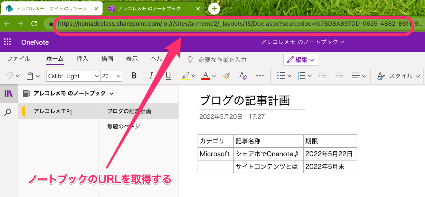
Task: Open the Format Painter icon
Action: pyautogui.click(x=226, y=75)
